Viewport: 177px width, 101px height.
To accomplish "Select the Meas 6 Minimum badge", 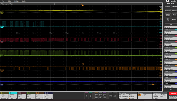I will click(x=171, y=43).
